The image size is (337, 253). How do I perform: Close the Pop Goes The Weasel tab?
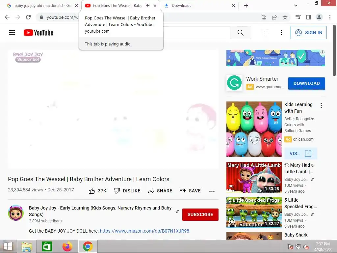point(155,6)
